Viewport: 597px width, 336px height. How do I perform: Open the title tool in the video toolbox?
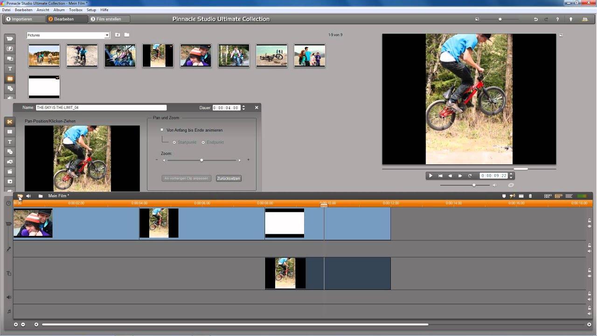[10, 142]
